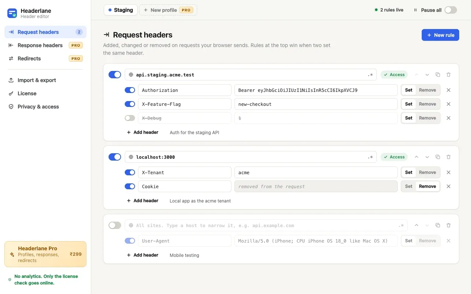This screenshot has height=294, width=471.
Task: Delete the All sites rule
Action: click(449, 225)
